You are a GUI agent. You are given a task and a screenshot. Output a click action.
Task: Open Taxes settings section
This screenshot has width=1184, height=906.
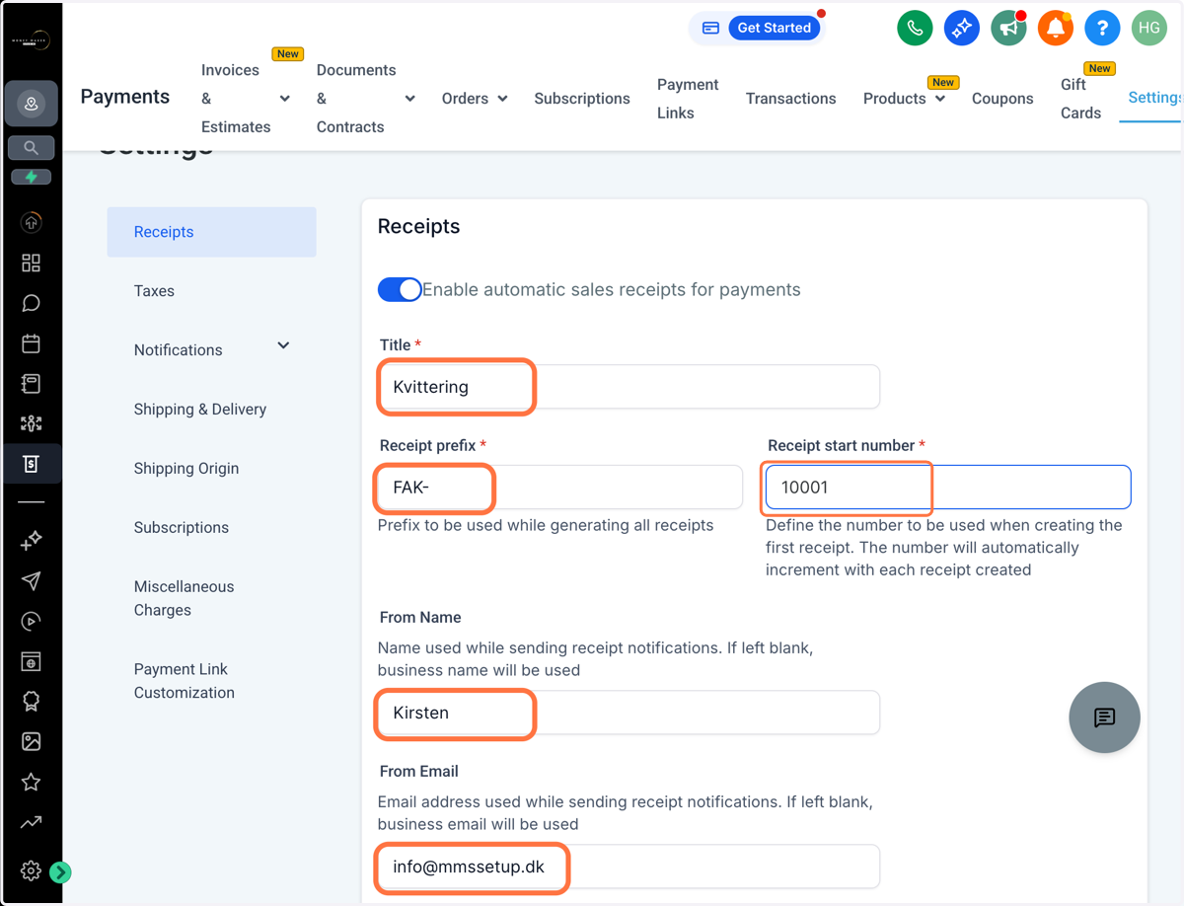154,291
